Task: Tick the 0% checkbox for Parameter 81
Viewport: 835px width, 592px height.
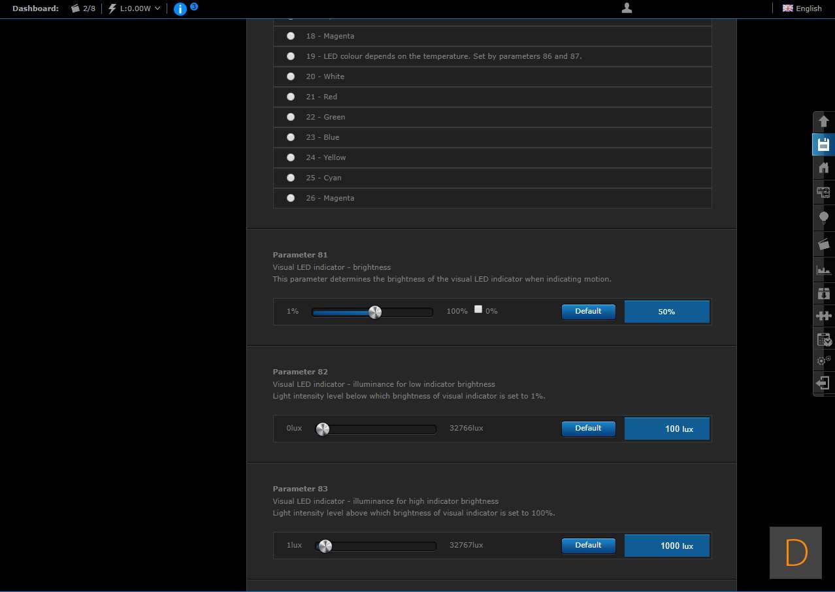Action: point(478,310)
